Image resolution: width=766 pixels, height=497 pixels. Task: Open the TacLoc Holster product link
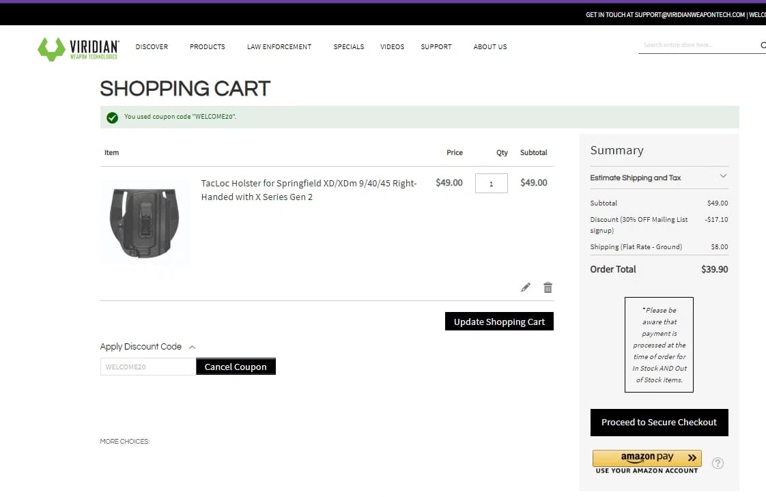309,190
